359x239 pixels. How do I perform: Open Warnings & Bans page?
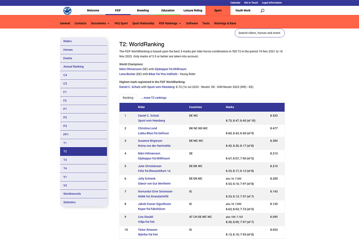coord(225,23)
